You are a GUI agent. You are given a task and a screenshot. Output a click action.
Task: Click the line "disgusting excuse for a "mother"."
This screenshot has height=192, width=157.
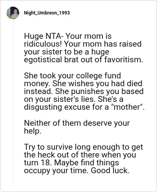84,107
